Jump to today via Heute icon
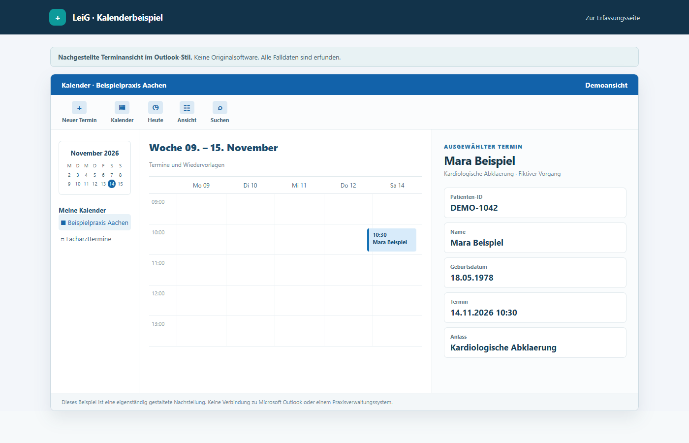This screenshot has height=443, width=689. point(156,108)
